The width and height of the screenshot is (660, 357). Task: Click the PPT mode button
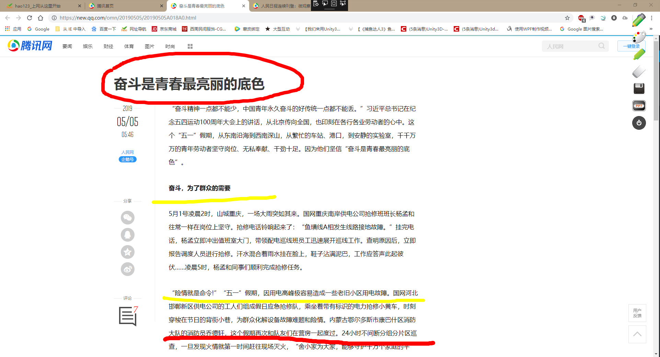[639, 106]
